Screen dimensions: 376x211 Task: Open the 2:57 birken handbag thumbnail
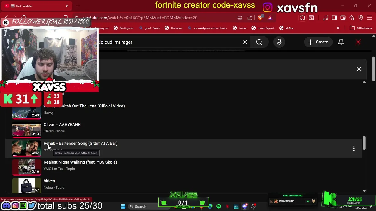coord(26,186)
